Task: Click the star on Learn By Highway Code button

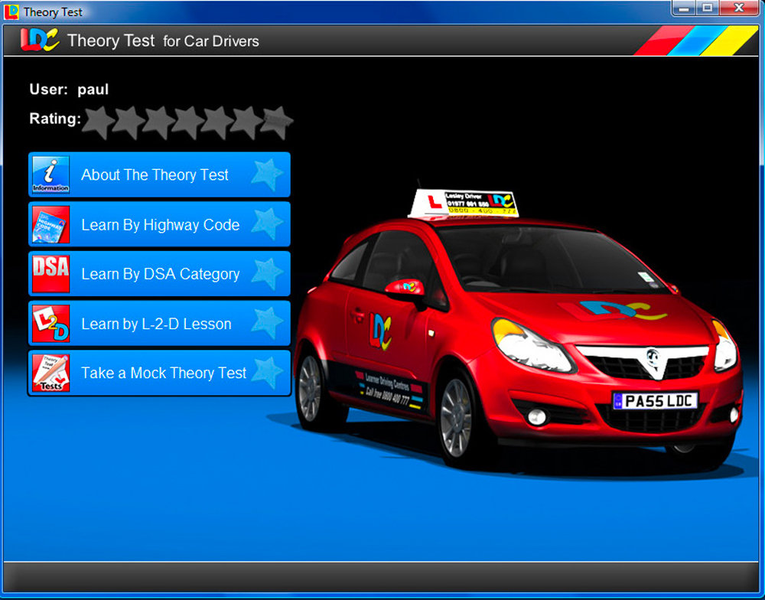Action: pyautogui.click(x=267, y=224)
